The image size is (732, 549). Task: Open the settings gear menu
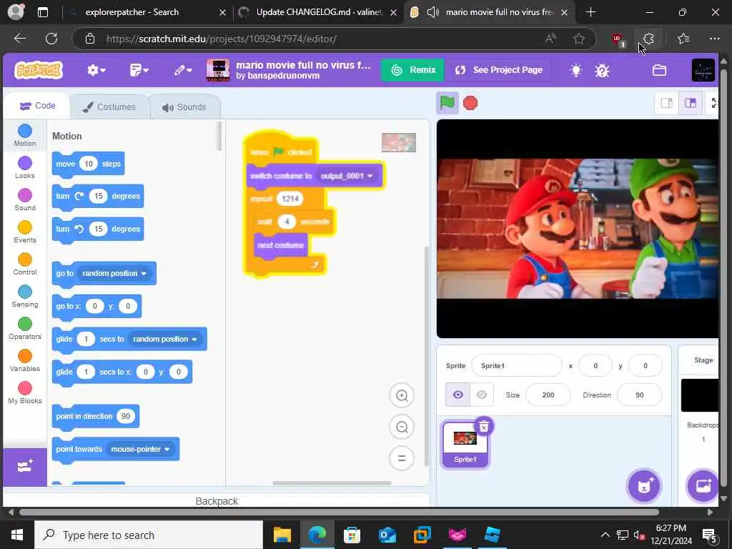pyautogui.click(x=97, y=71)
